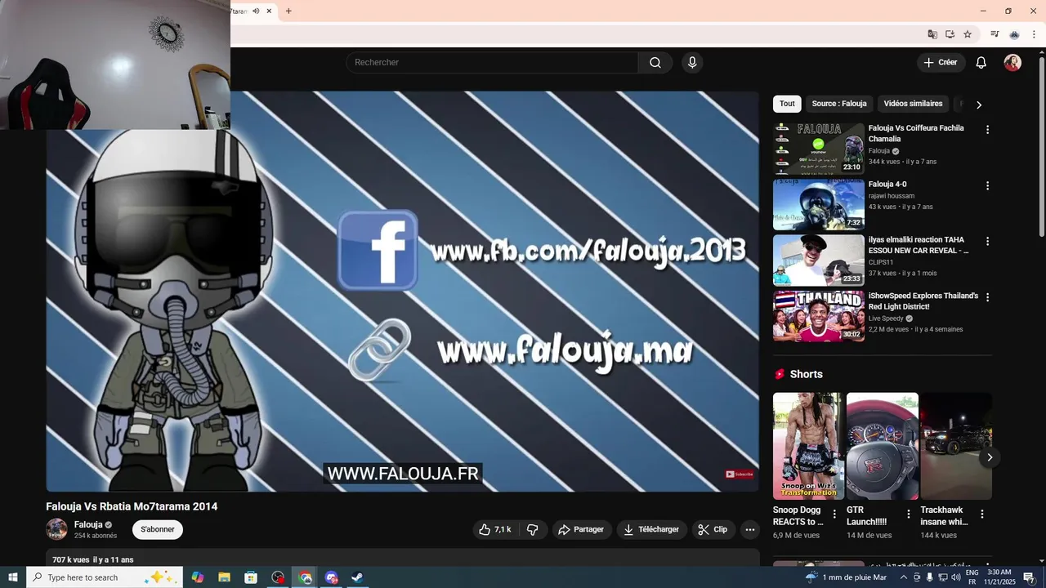Screen dimensions: 1046x588
Task: Select the Vidéos similaires chip
Action: pos(913,104)
